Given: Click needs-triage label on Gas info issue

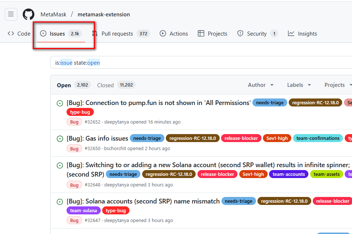Looking at the screenshot, I should (x=147, y=138).
